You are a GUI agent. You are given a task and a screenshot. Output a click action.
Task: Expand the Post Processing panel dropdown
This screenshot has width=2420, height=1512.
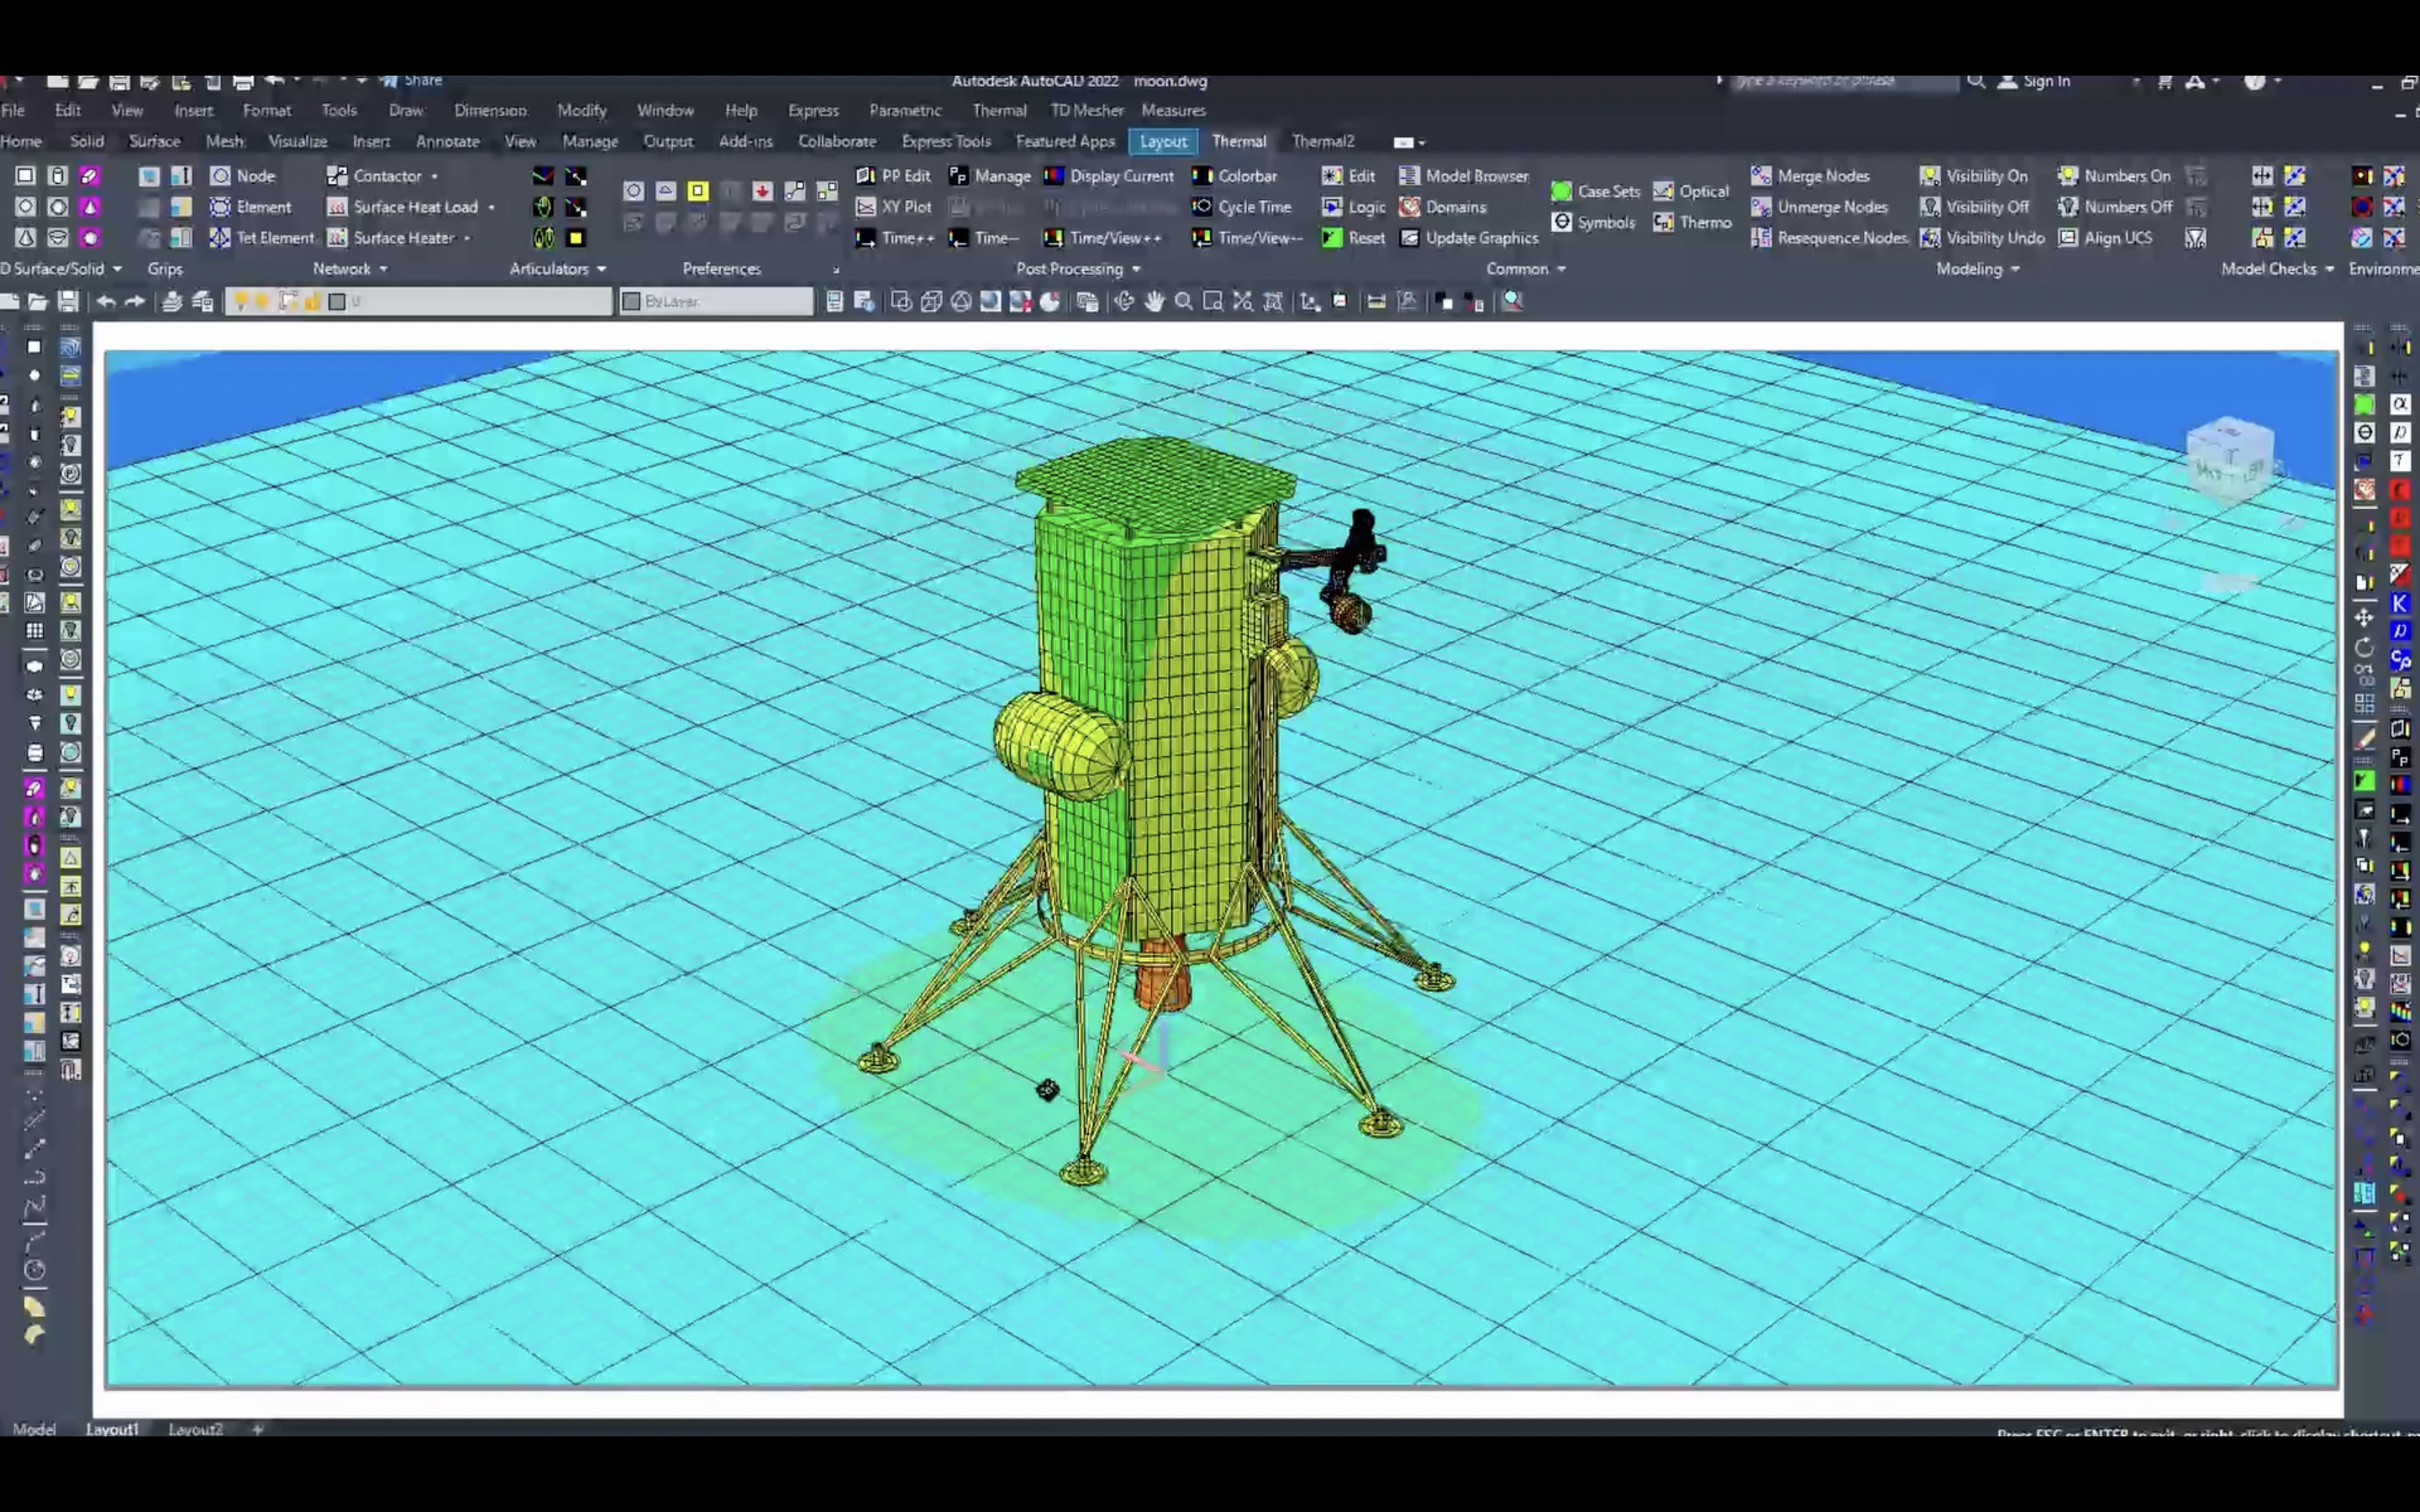pos(1136,269)
